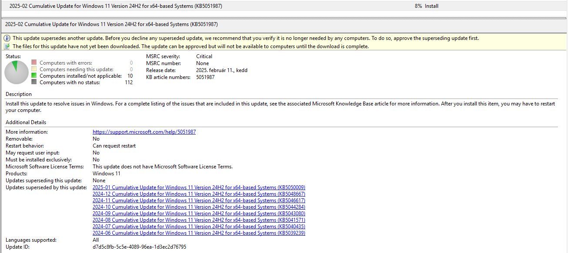Click the count 112 for no status computers
This screenshot has width=568, height=253.
point(129,82)
